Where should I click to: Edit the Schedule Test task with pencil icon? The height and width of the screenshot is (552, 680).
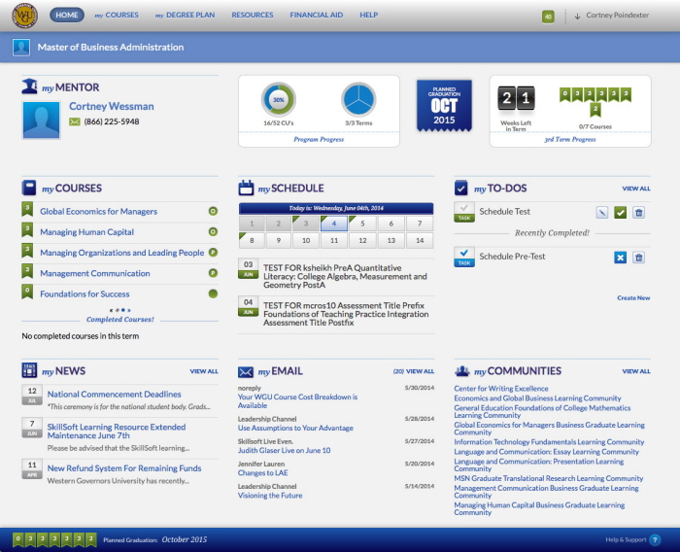(601, 212)
